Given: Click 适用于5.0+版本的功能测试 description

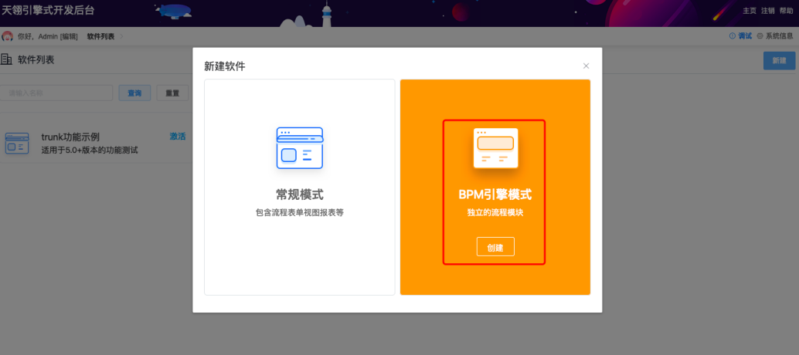Looking at the screenshot, I should [x=90, y=150].
